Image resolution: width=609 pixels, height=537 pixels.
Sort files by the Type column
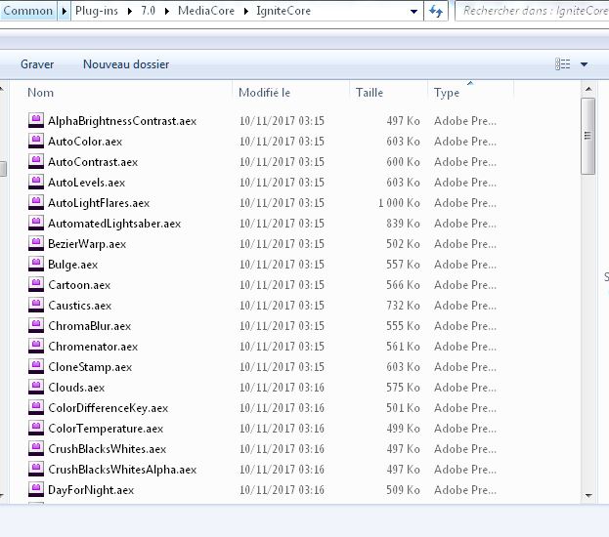tap(447, 93)
